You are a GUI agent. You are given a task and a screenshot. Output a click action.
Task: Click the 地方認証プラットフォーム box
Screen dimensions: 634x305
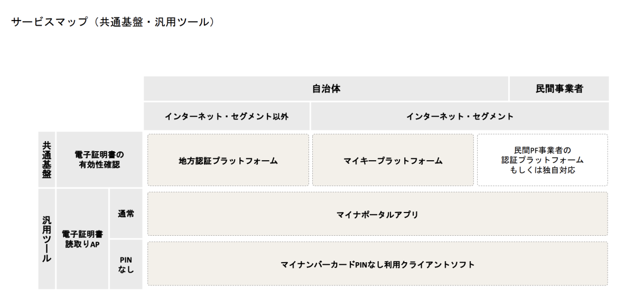[x=228, y=161]
